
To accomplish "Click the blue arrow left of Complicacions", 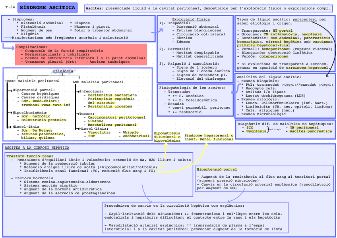I will click(9, 46).
